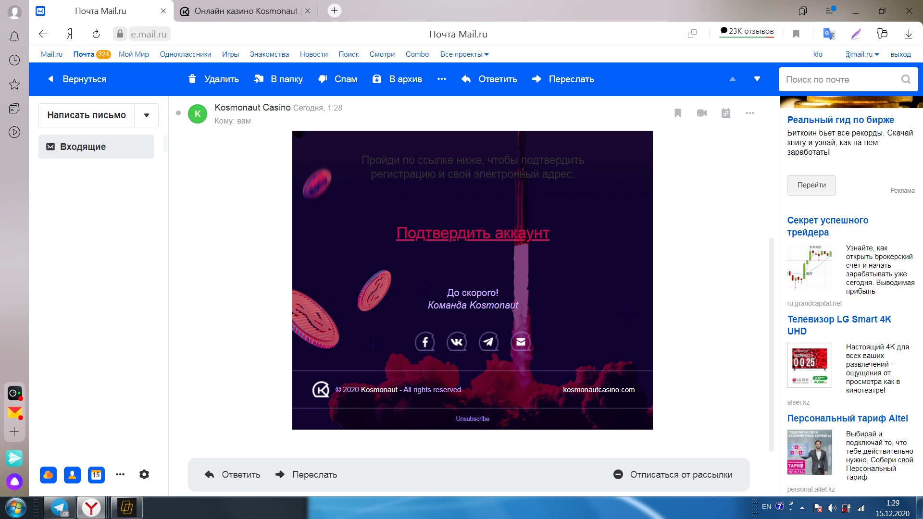
Task: Open contacts icon in bottom sidebar
Action: pyautogui.click(x=72, y=475)
